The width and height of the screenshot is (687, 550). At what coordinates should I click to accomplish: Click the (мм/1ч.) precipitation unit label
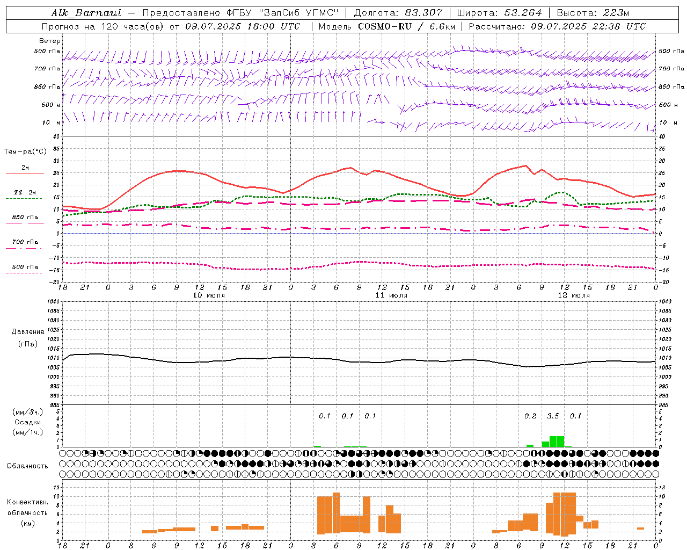click(x=27, y=432)
